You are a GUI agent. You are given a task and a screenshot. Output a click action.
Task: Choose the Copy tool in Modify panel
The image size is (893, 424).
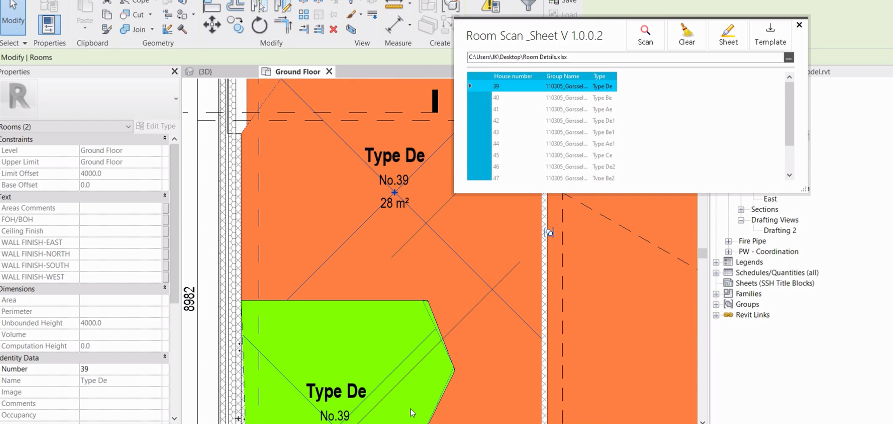point(235,24)
